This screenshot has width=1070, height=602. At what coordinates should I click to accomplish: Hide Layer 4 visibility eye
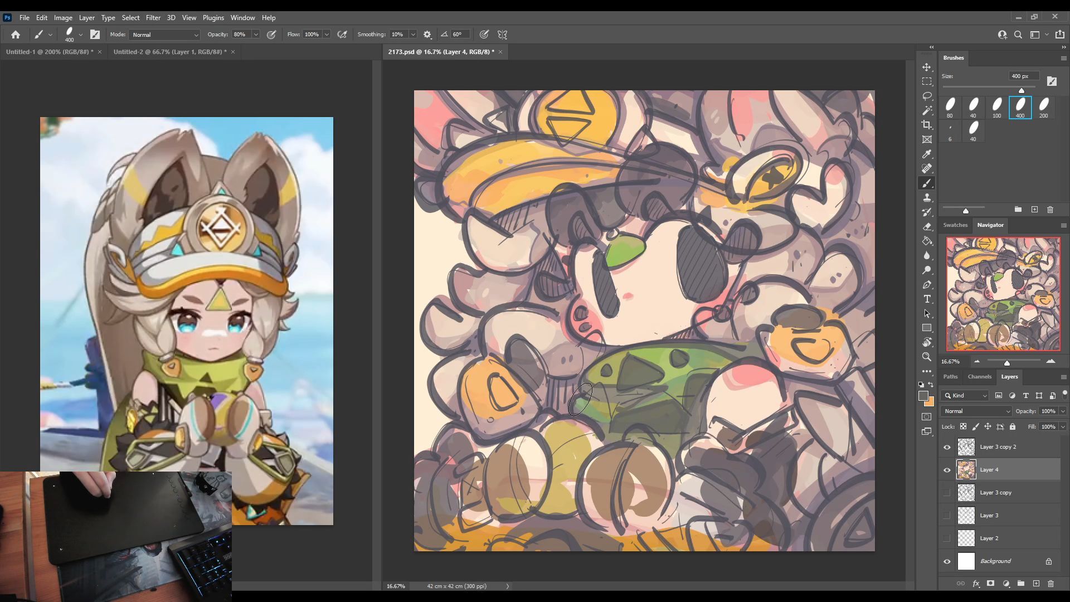tap(947, 470)
